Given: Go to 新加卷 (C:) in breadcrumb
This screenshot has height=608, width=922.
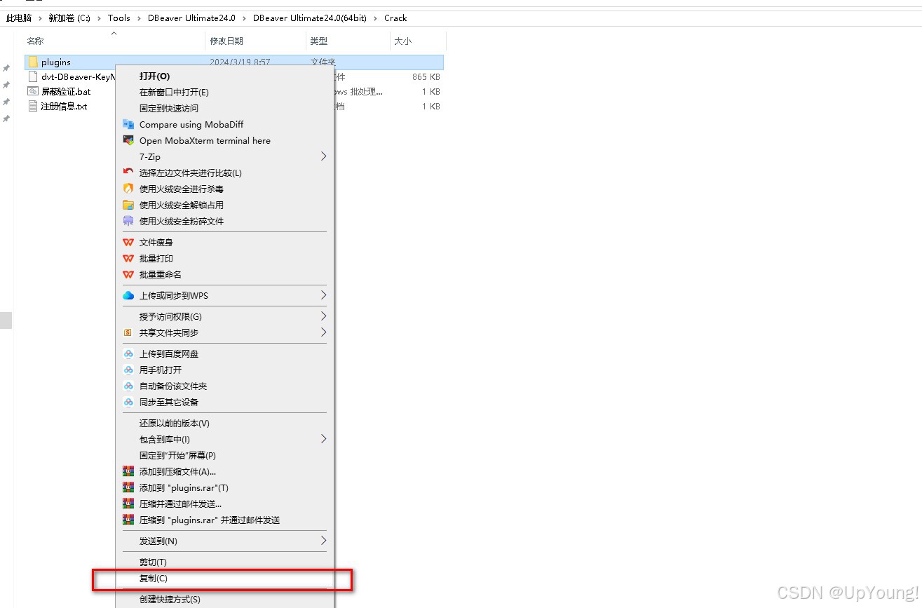Looking at the screenshot, I should [x=69, y=18].
